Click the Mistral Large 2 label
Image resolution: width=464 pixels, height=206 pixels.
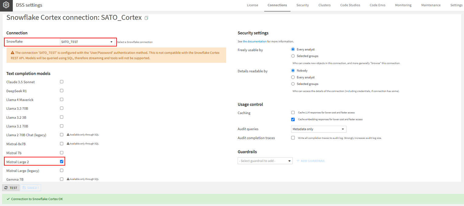coord(18,162)
